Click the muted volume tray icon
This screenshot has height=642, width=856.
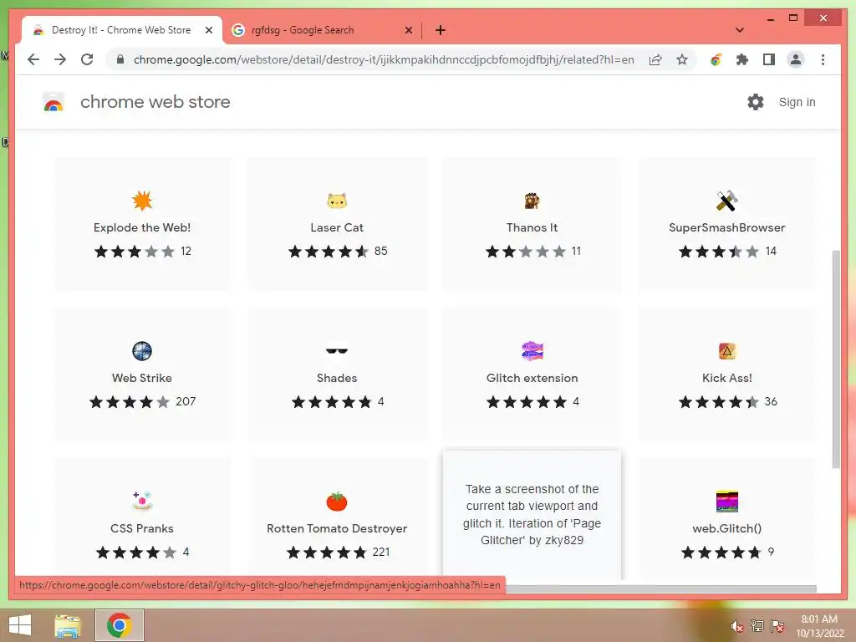[x=736, y=626]
